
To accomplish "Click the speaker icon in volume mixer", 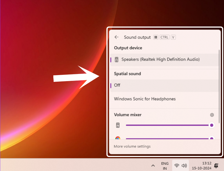I will (x=118, y=125).
